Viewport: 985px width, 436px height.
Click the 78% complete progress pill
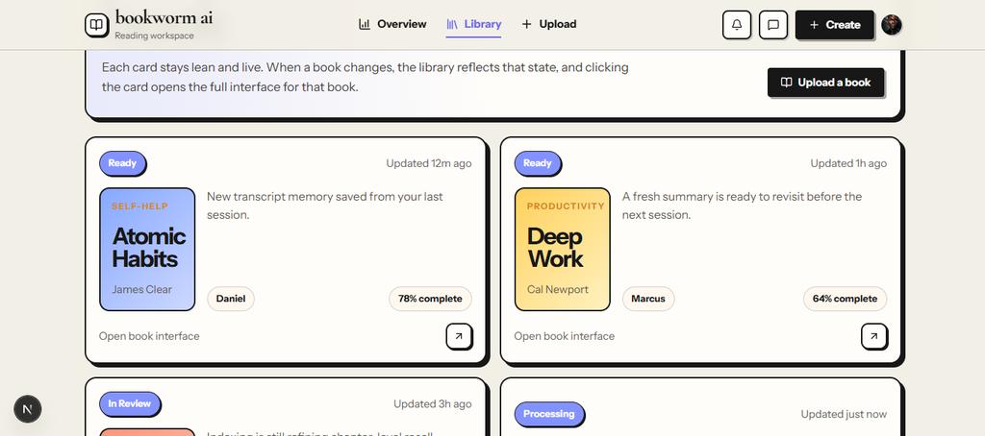click(x=430, y=299)
